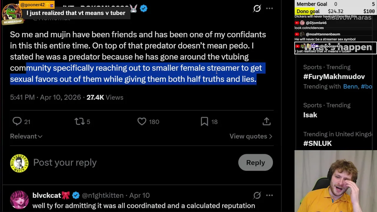Open the Isak trending topic

pos(310,115)
